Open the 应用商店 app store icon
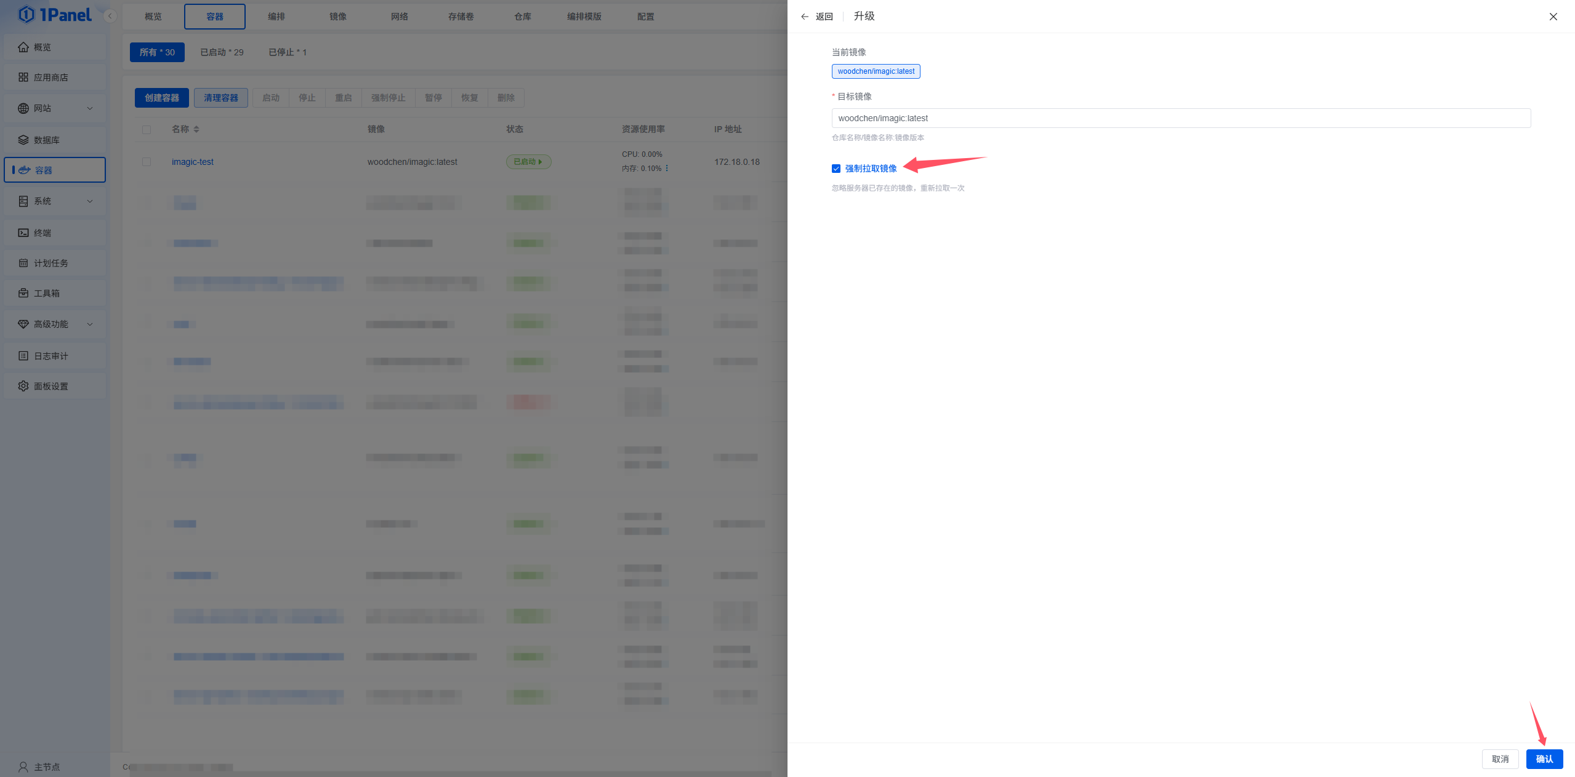1575x777 pixels. point(23,78)
